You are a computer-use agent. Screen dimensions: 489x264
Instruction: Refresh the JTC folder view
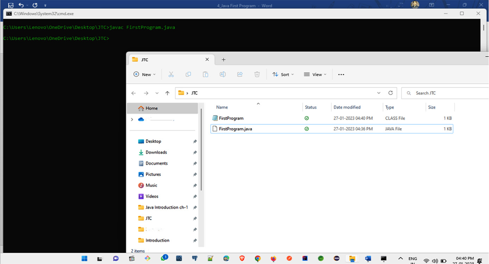click(390, 93)
